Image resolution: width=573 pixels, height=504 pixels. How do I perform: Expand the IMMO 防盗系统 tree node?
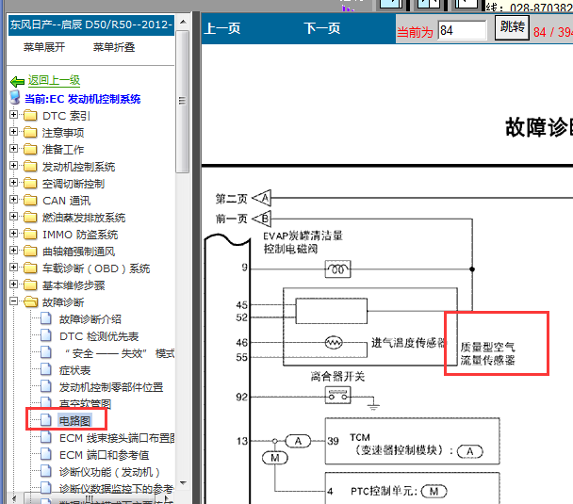coord(13,233)
